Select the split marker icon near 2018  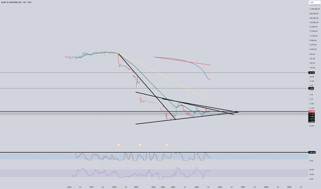coord(118,145)
